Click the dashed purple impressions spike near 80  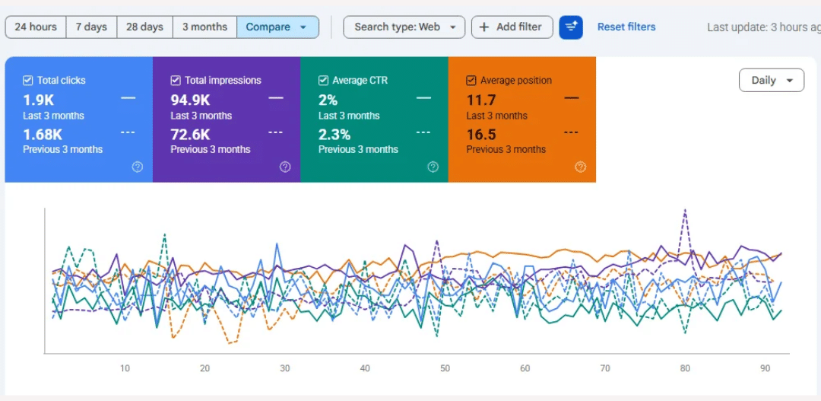pyautogui.click(x=685, y=211)
